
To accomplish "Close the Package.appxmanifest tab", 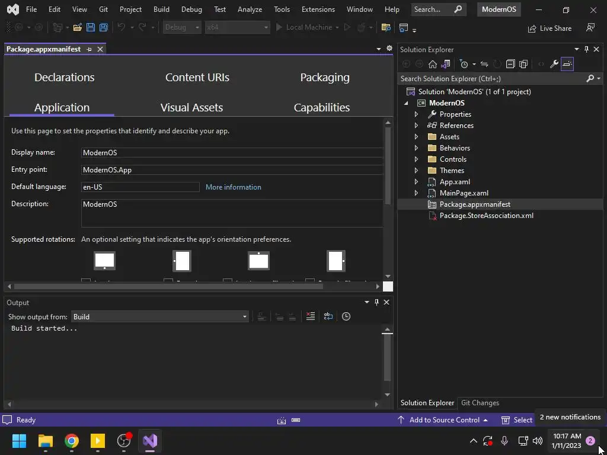I will [x=100, y=49].
